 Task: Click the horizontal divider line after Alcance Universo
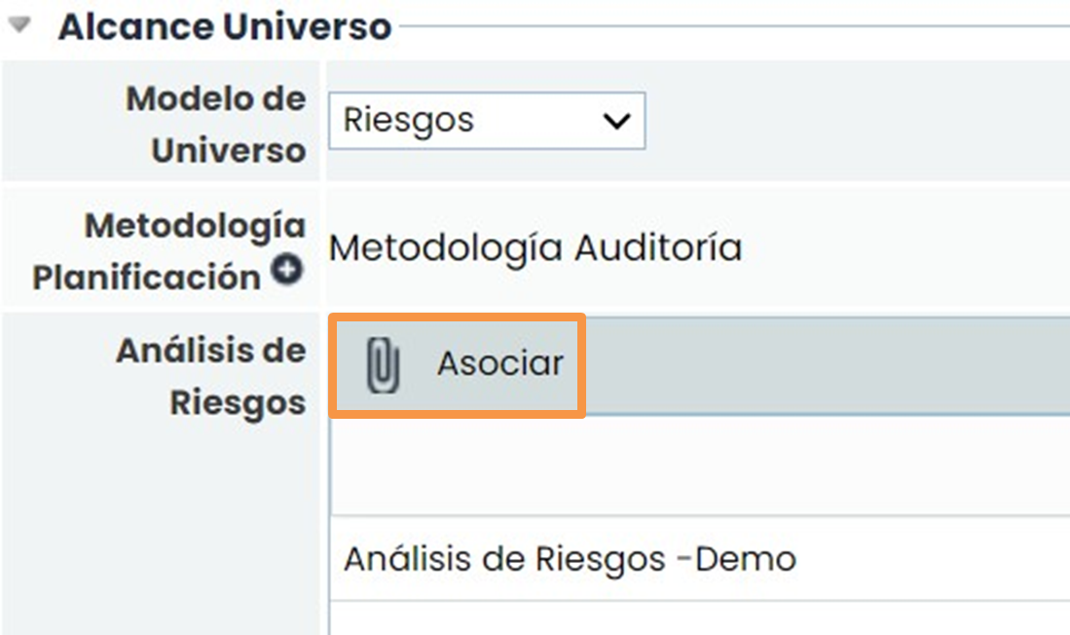(x=730, y=26)
